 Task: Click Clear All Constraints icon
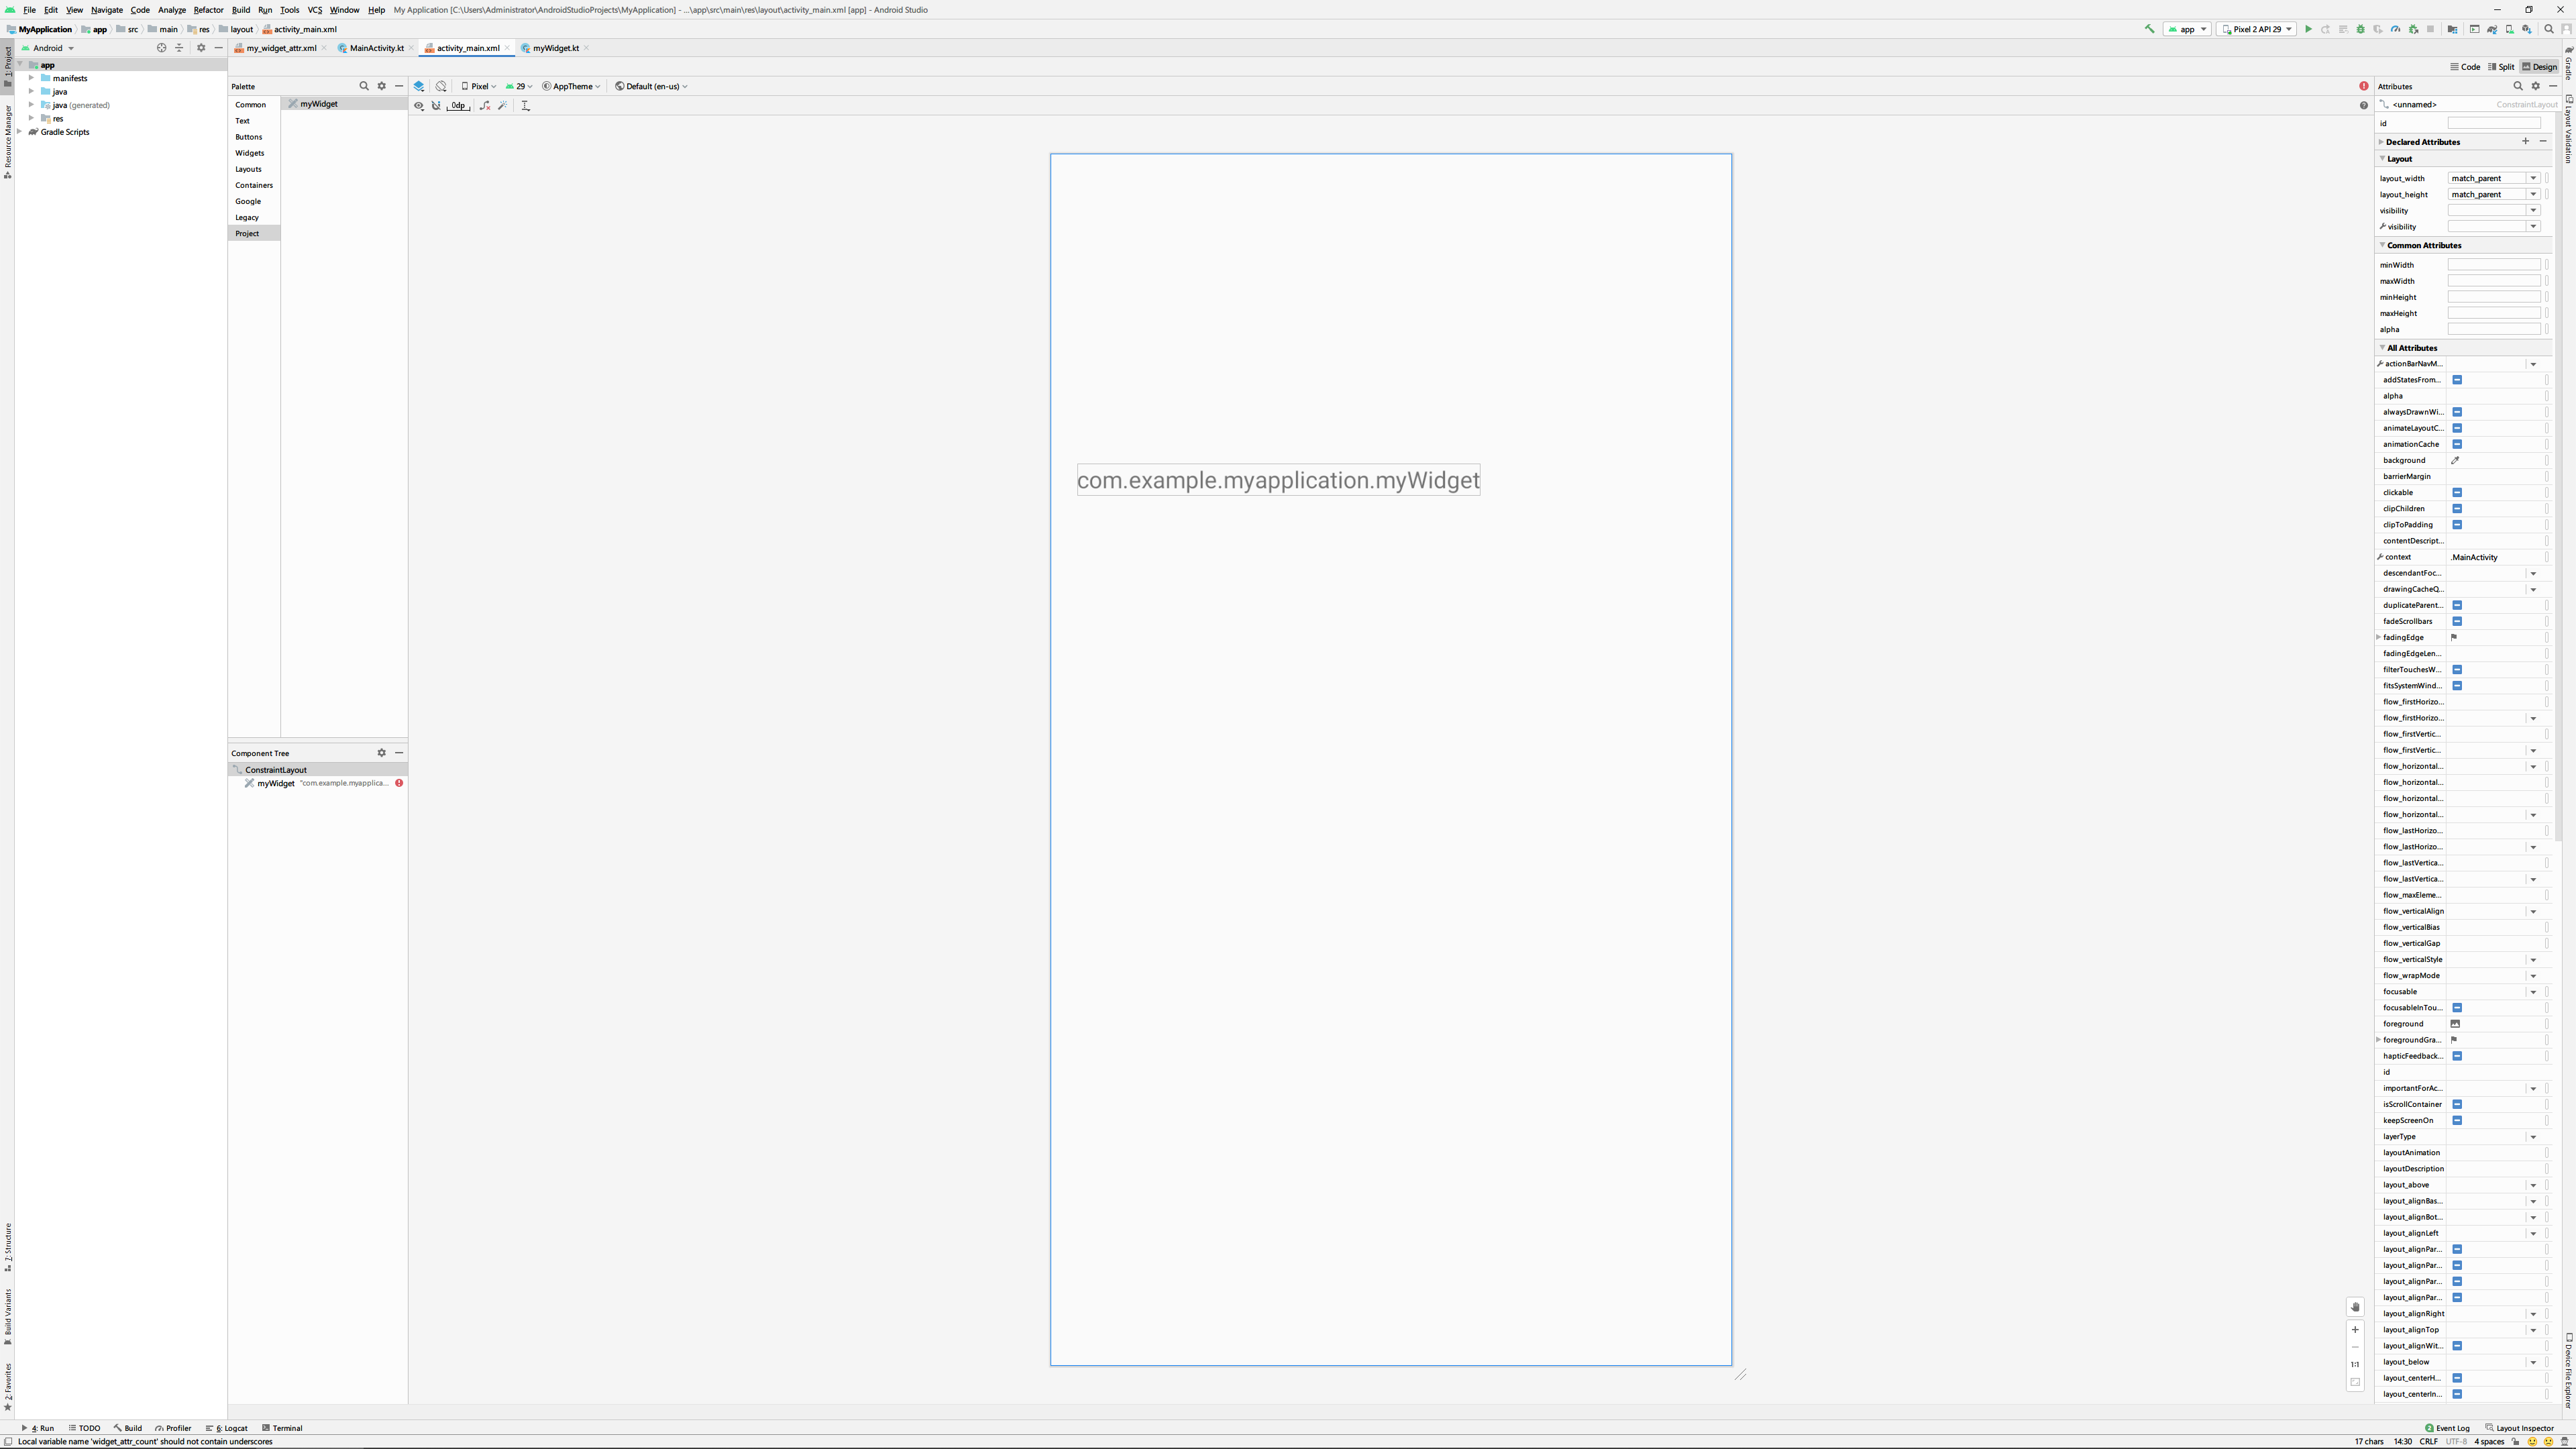[485, 105]
